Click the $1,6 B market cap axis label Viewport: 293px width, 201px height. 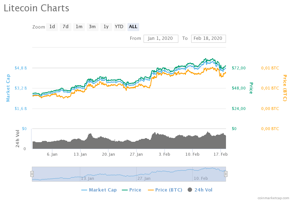point(21,109)
